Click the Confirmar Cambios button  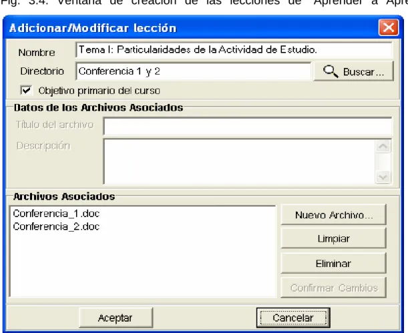tap(334, 288)
